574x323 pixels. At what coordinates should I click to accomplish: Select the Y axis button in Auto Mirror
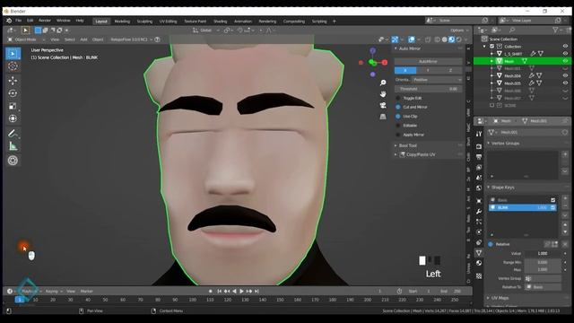click(428, 70)
